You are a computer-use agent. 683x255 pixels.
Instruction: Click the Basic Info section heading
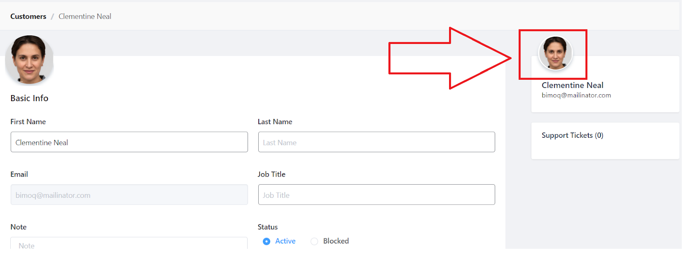click(29, 99)
